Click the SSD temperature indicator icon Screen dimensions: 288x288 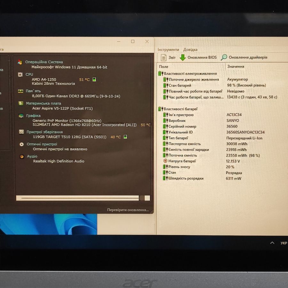(125, 137)
